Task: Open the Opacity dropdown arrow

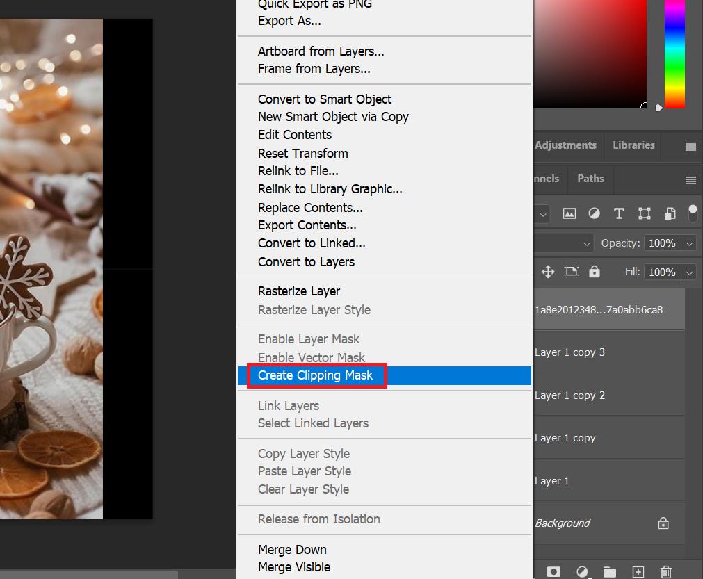Action: (689, 243)
